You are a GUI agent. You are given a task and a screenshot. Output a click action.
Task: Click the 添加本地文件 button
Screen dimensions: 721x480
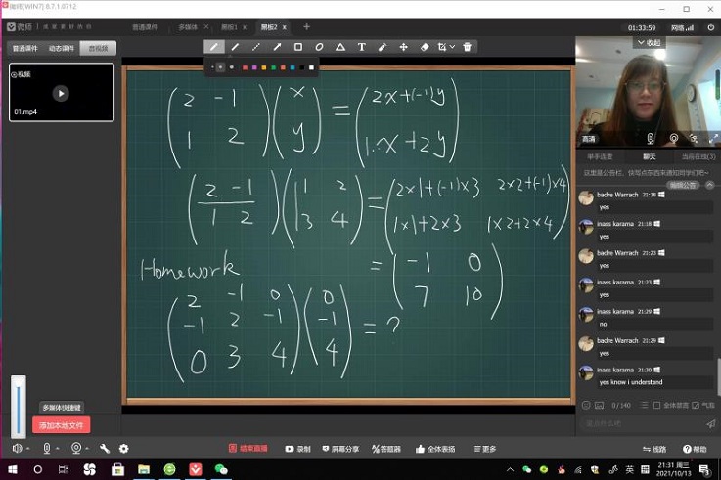click(x=62, y=425)
